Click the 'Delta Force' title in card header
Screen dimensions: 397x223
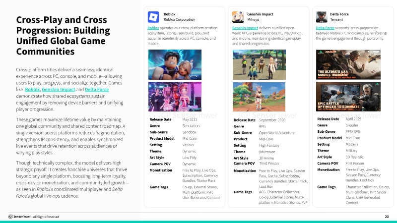tap(339, 14)
